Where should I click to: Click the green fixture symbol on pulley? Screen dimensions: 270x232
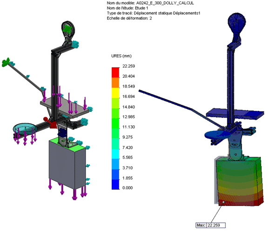pos(67,30)
